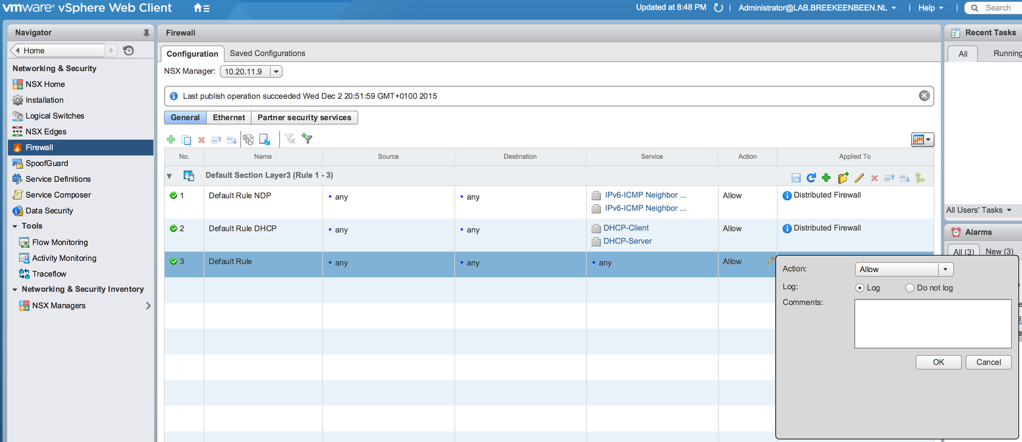
Task: Open the navigator history icon
Action: [129, 50]
